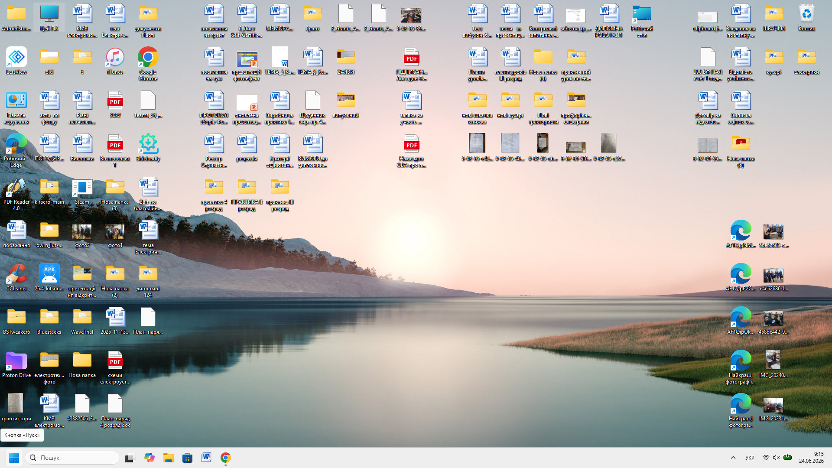The width and height of the screenshot is (832, 468).
Task: Select the Recycle Bin (Кошик) icon
Action: 806,17
